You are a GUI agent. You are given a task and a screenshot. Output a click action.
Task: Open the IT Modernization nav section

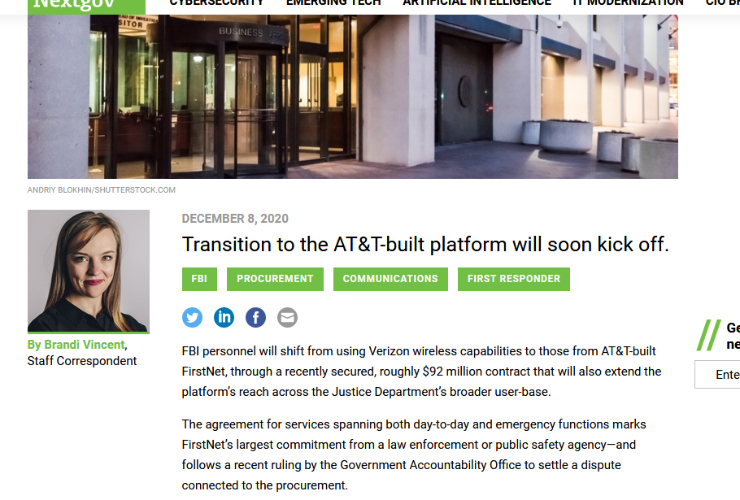628,3
